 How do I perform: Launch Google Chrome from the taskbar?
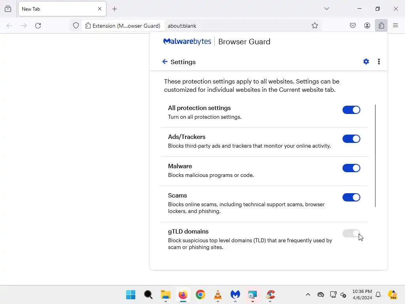tap(201, 294)
